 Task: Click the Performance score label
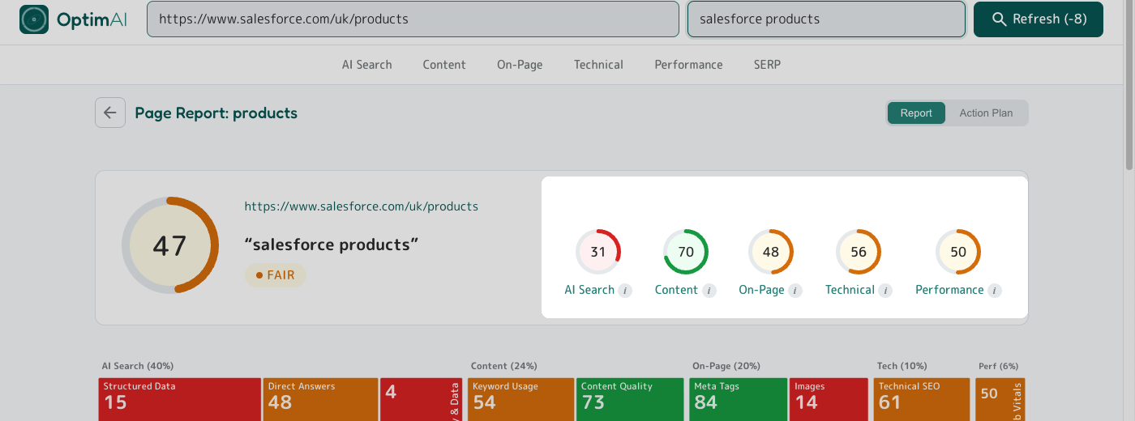point(949,290)
